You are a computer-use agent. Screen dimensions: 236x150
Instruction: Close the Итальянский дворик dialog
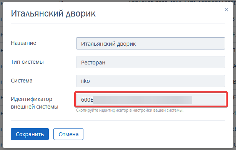click(x=226, y=10)
